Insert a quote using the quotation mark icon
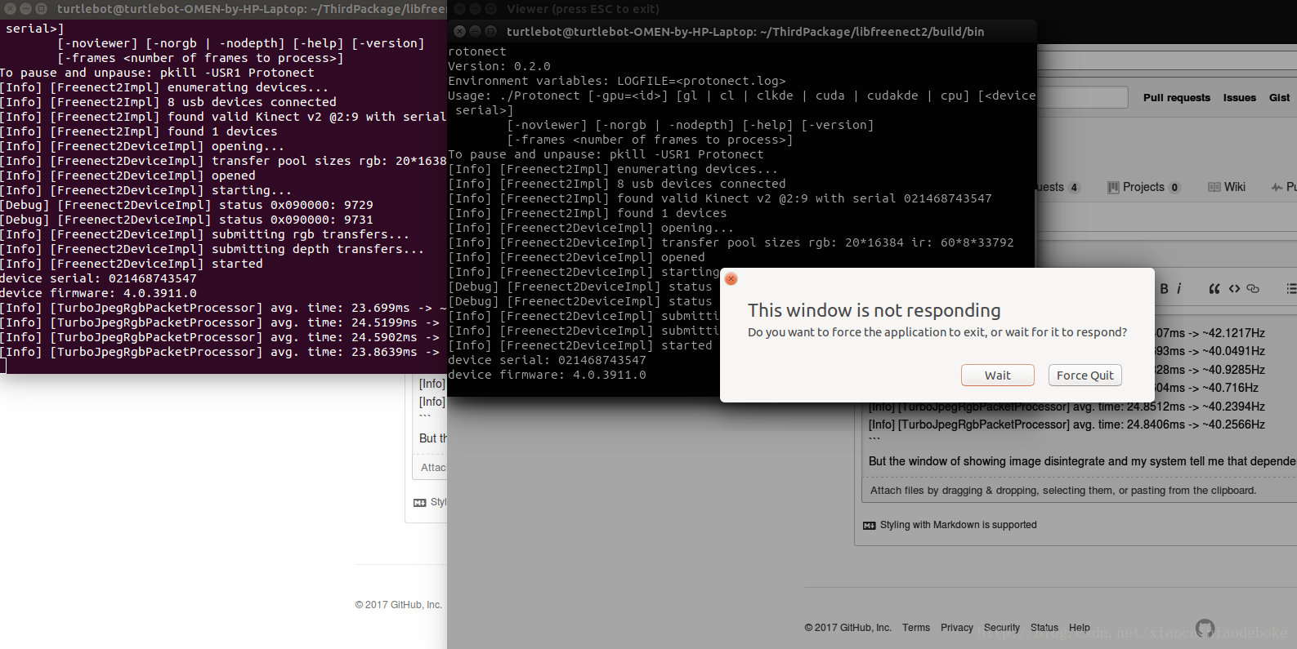1297x649 pixels. tap(1214, 288)
